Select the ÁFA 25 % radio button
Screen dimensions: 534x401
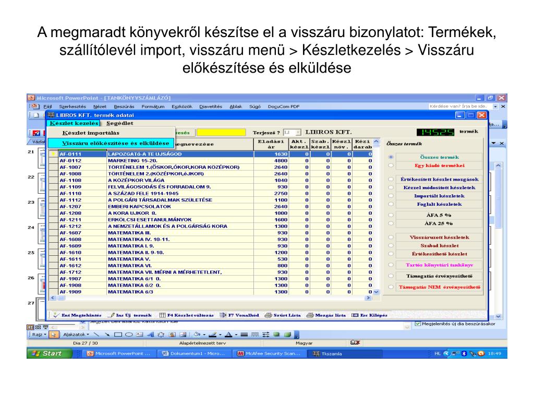click(391, 223)
